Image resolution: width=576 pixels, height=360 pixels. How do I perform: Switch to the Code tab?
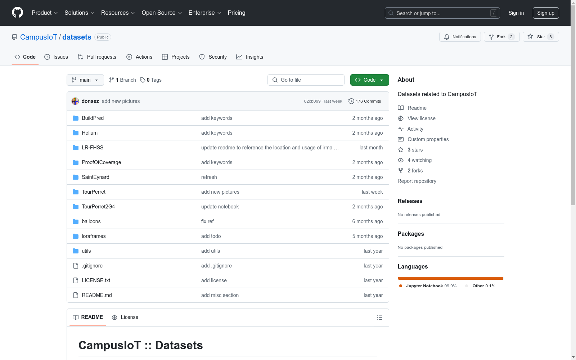tap(25, 57)
